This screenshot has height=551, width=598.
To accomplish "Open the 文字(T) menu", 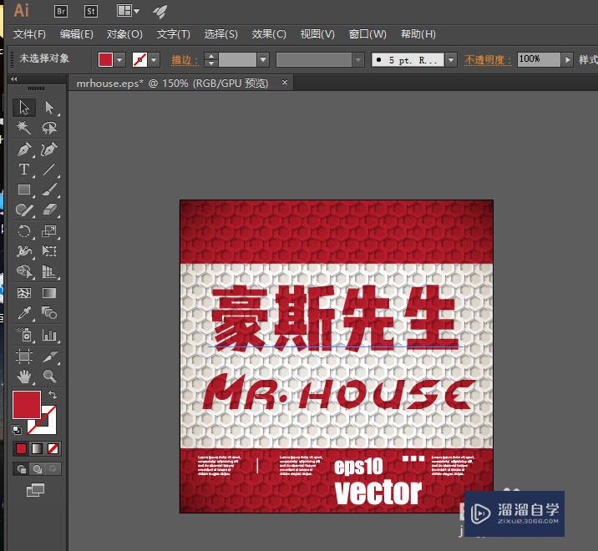I will (173, 34).
